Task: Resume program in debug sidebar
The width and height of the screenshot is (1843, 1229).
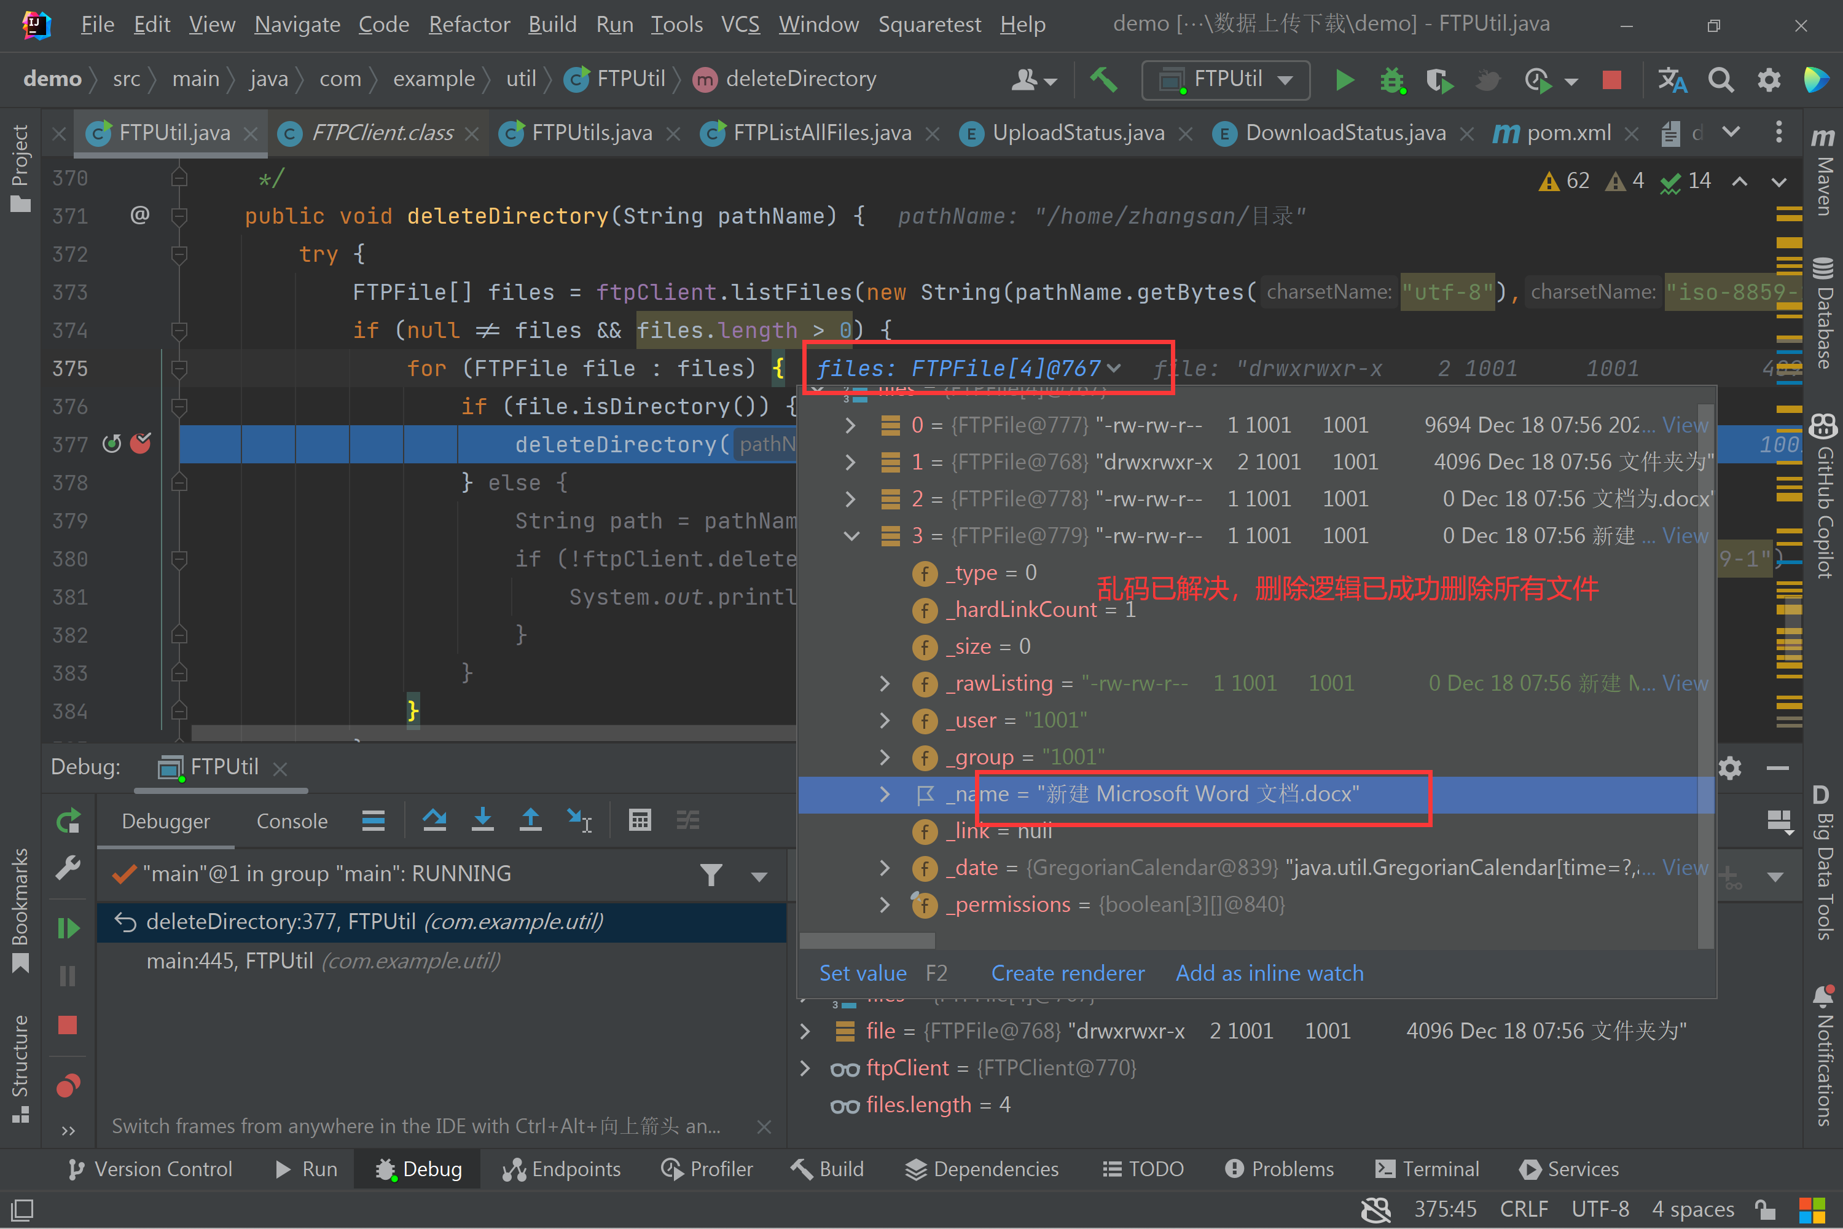Action: (68, 928)
